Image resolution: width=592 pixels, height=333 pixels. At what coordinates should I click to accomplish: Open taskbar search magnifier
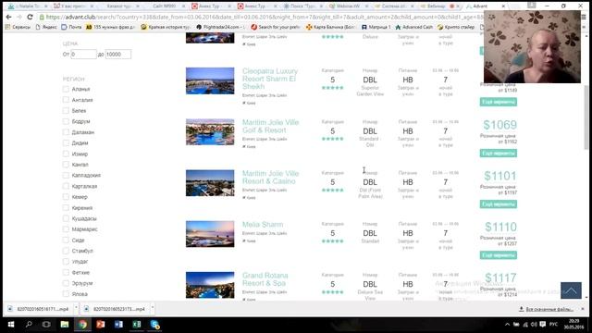point(29,325)
